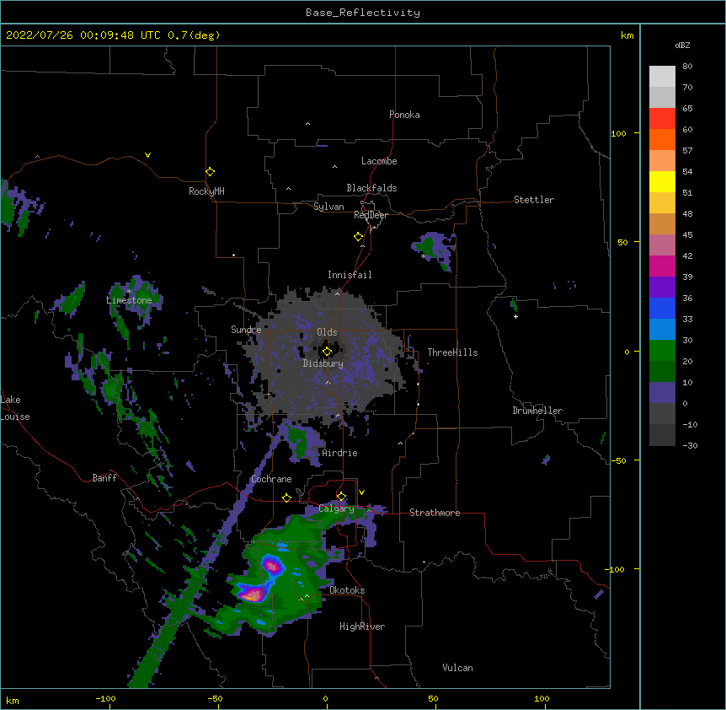Click the yellow diamond marker below Cochrane
The width and height of the screenshot is (726, 710).
point(286,498)
